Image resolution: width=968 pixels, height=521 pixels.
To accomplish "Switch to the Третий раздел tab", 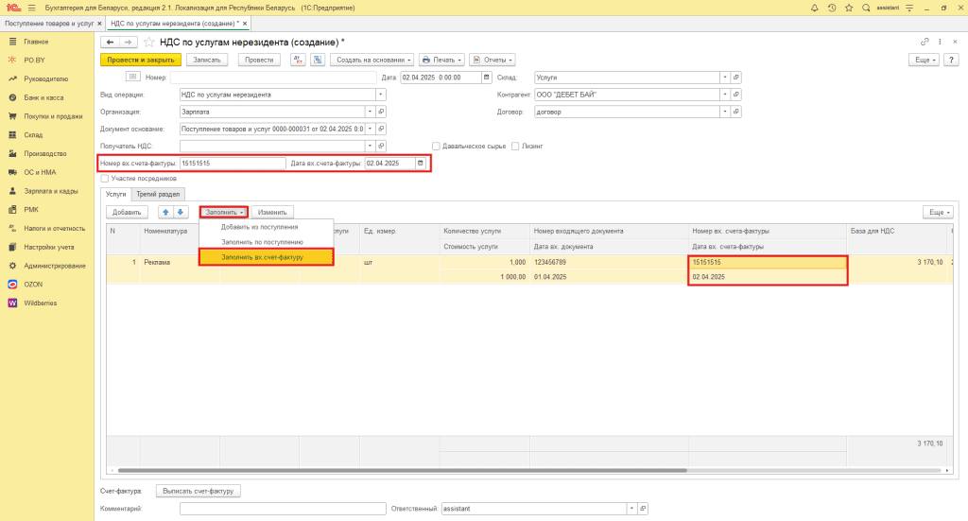I will click(157, 194).
